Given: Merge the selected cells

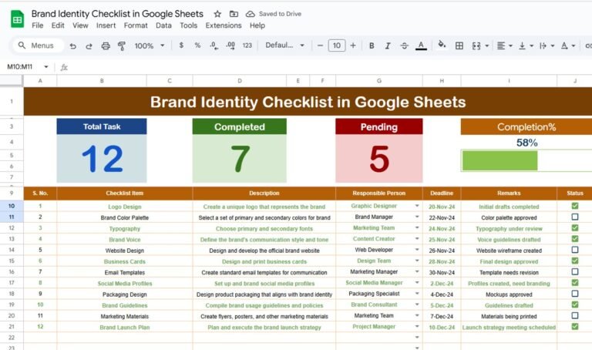Looking at the screenshot, I should tap(476, 45).
